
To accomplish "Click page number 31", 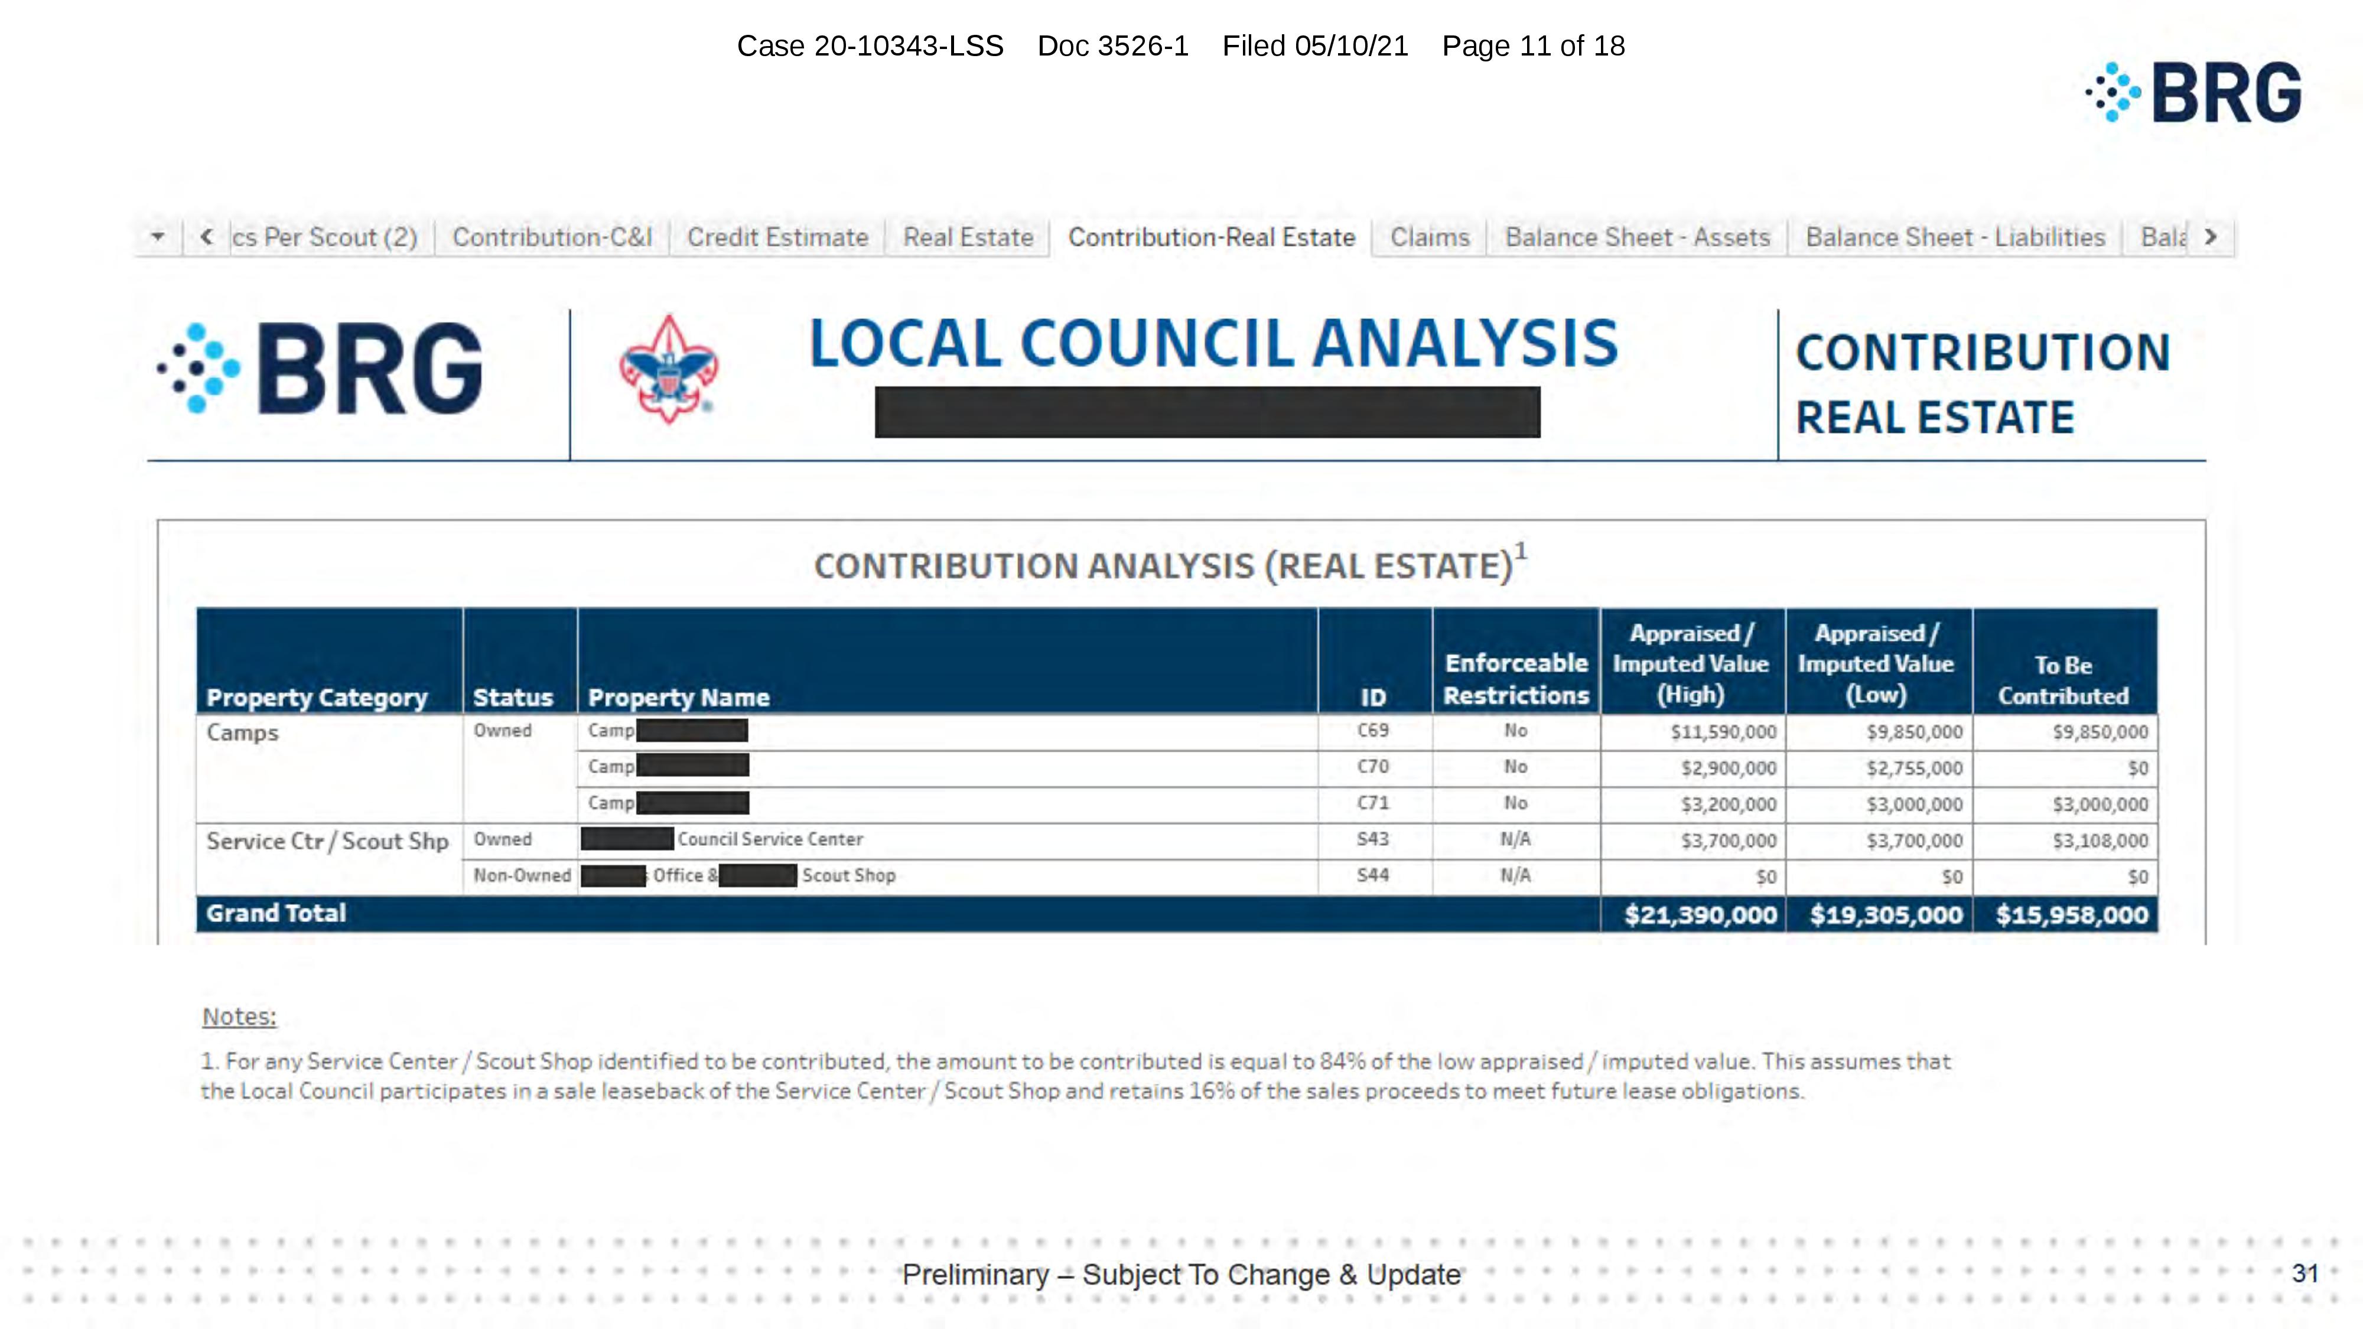I will tap(2305, 1273).
